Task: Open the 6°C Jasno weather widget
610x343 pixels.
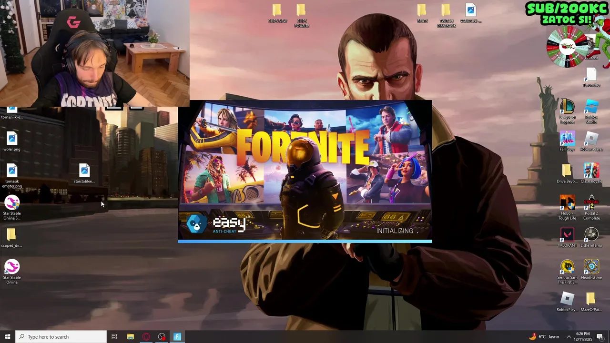Action: pos(544,337)
